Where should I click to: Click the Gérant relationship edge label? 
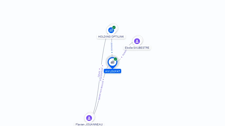pos(99,74)
